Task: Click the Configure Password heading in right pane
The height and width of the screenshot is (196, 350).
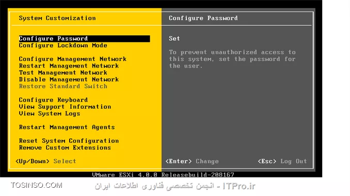Action: 203,18
